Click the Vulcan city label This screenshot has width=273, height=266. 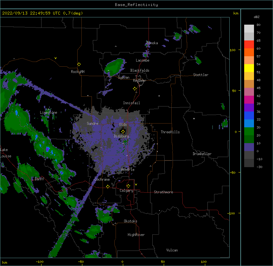pos(172,250)
